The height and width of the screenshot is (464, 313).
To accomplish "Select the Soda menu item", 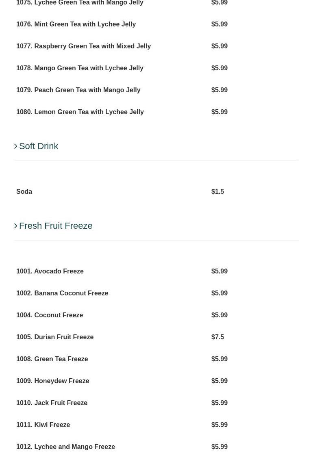I will pos(24,192).
